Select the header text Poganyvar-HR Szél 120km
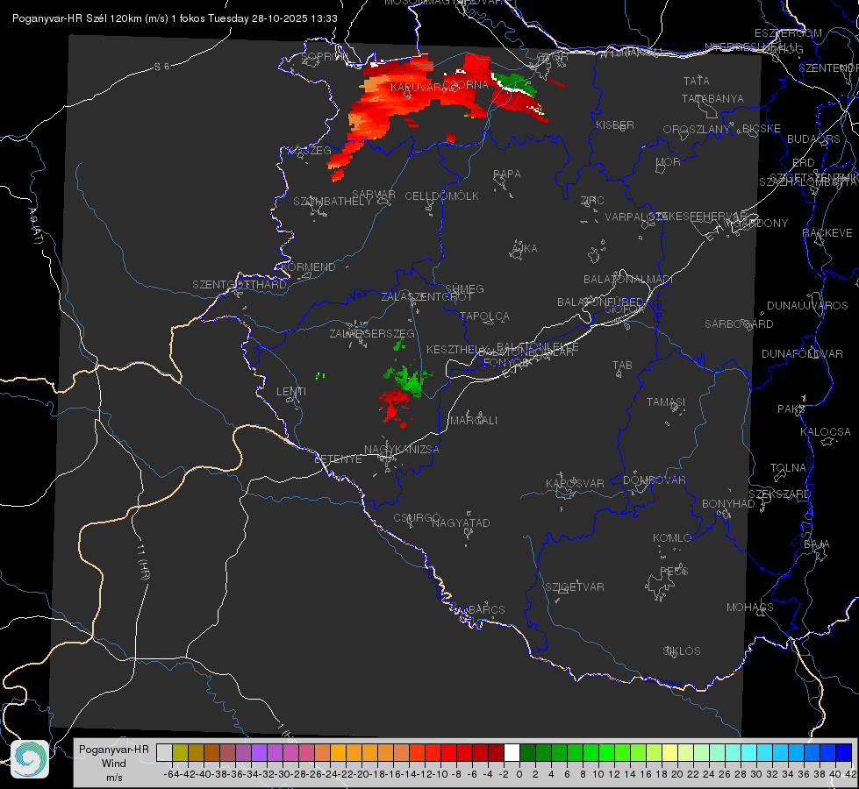Viewport: 859px width, 789px height. coord(77,18)
